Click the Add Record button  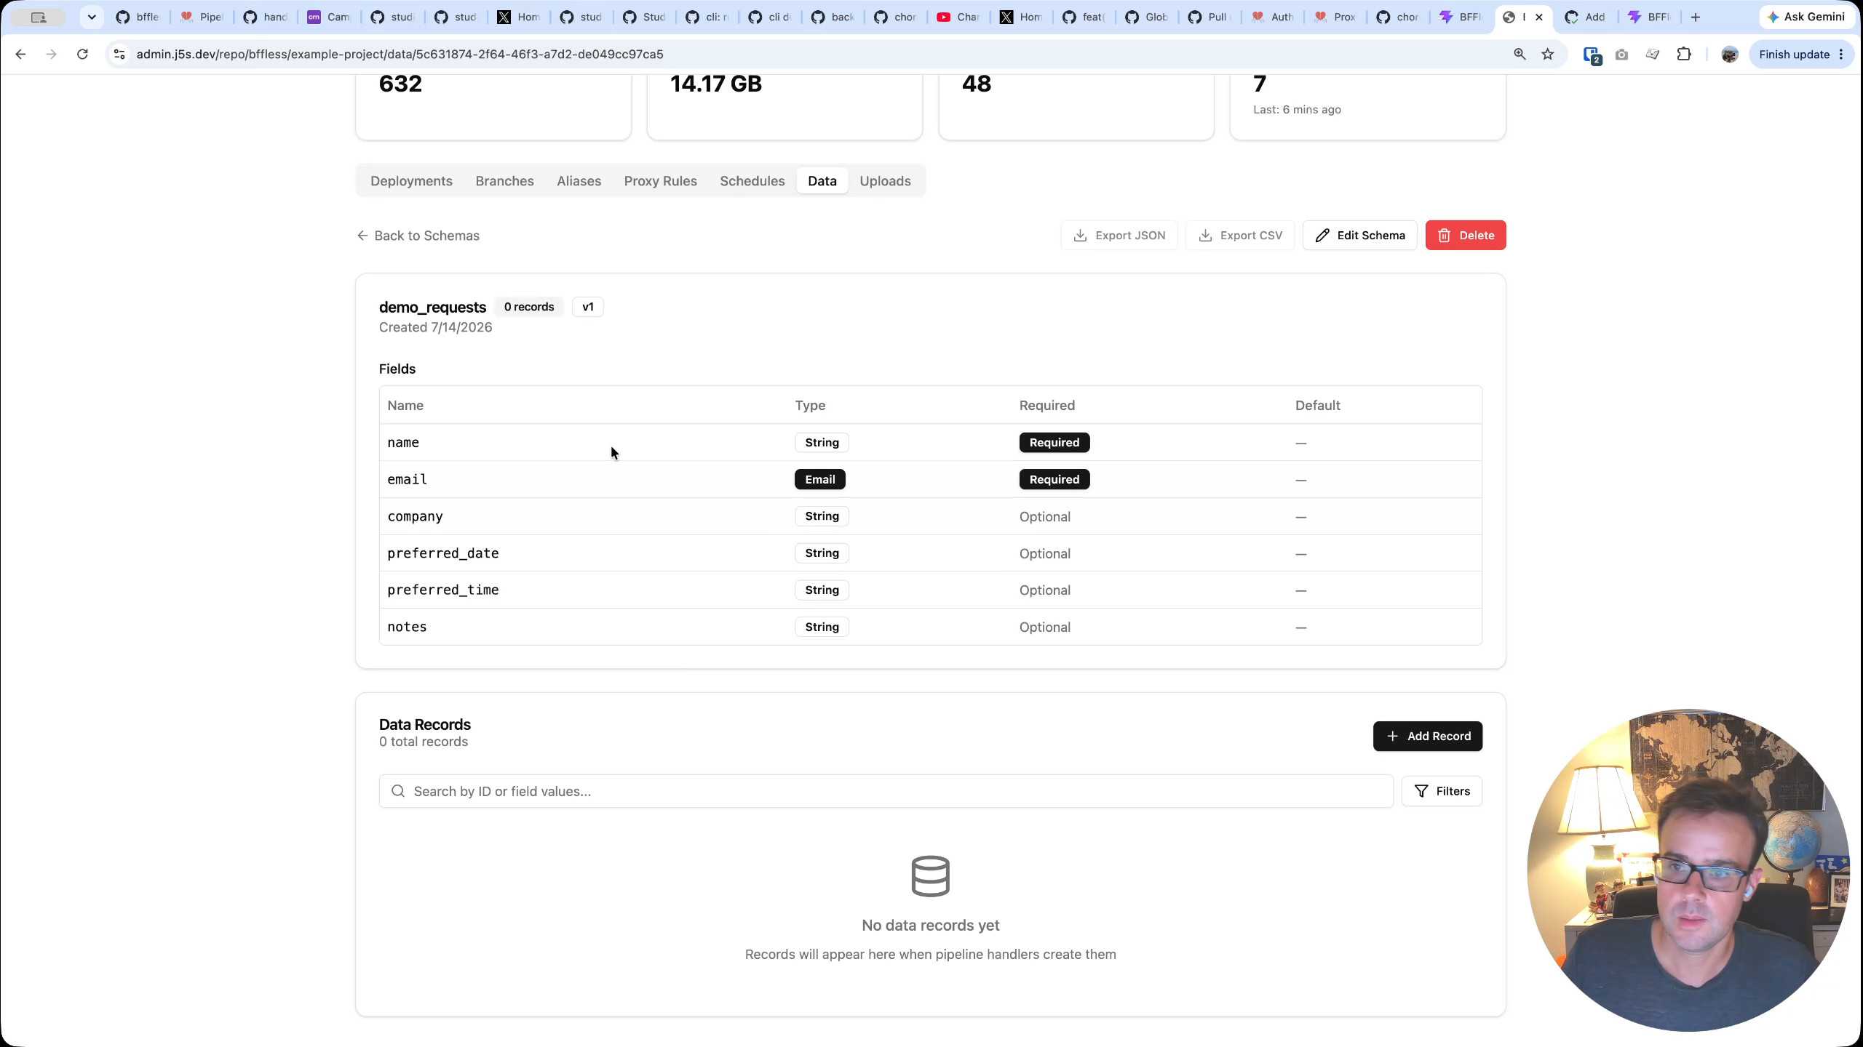[x=1428, y=736]
